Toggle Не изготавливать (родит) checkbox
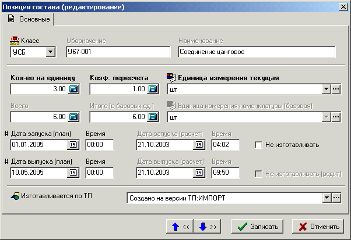The width and height of the screenshot is (351, 240). pyautogui.click(x=258, y=173)
